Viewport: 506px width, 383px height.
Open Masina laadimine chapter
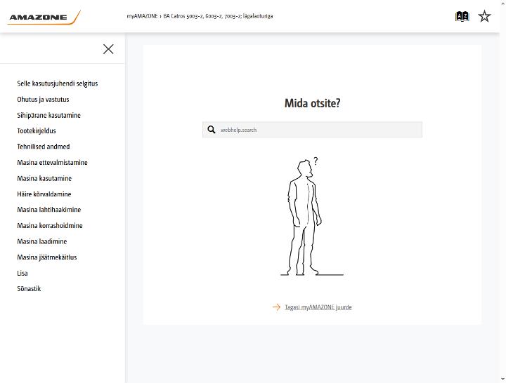pos(42,241)
